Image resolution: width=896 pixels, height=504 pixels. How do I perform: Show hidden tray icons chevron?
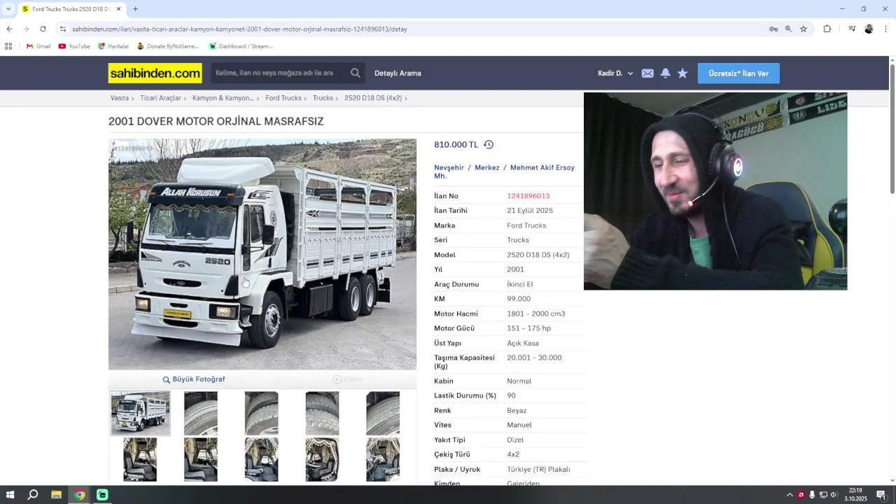coord(790,495)
